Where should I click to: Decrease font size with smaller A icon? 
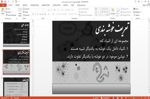tap(51, 10)
